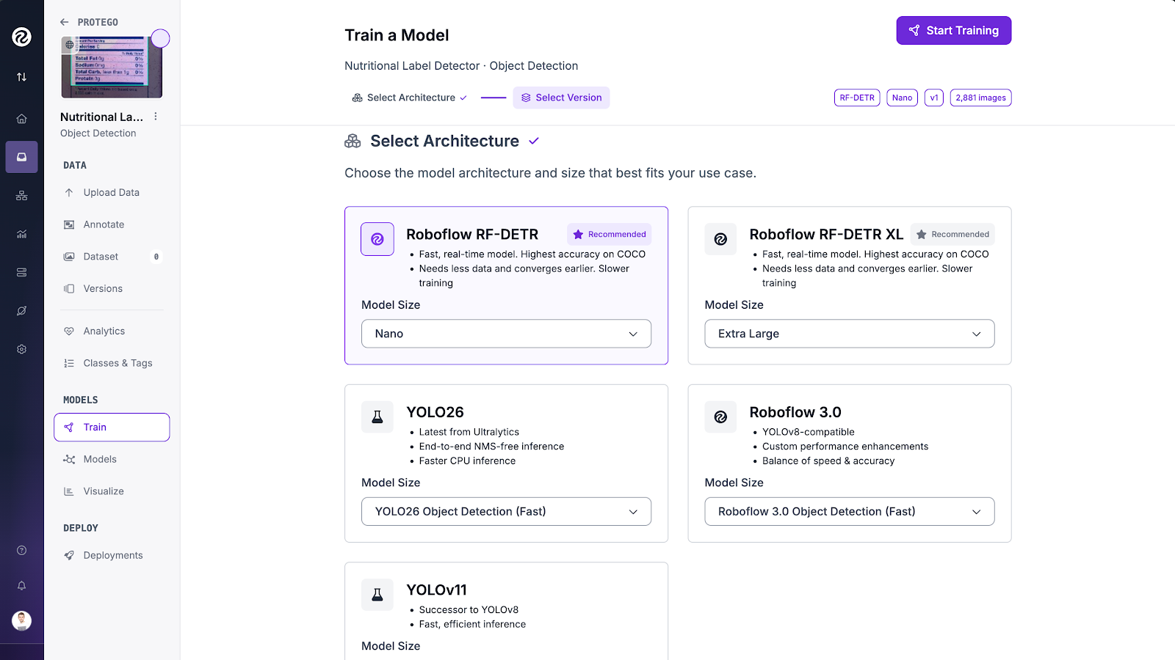Click the nutritional label project thumbnail
Image resolution: width=1175 pixels, height=660 pixels.
(112, 67)
